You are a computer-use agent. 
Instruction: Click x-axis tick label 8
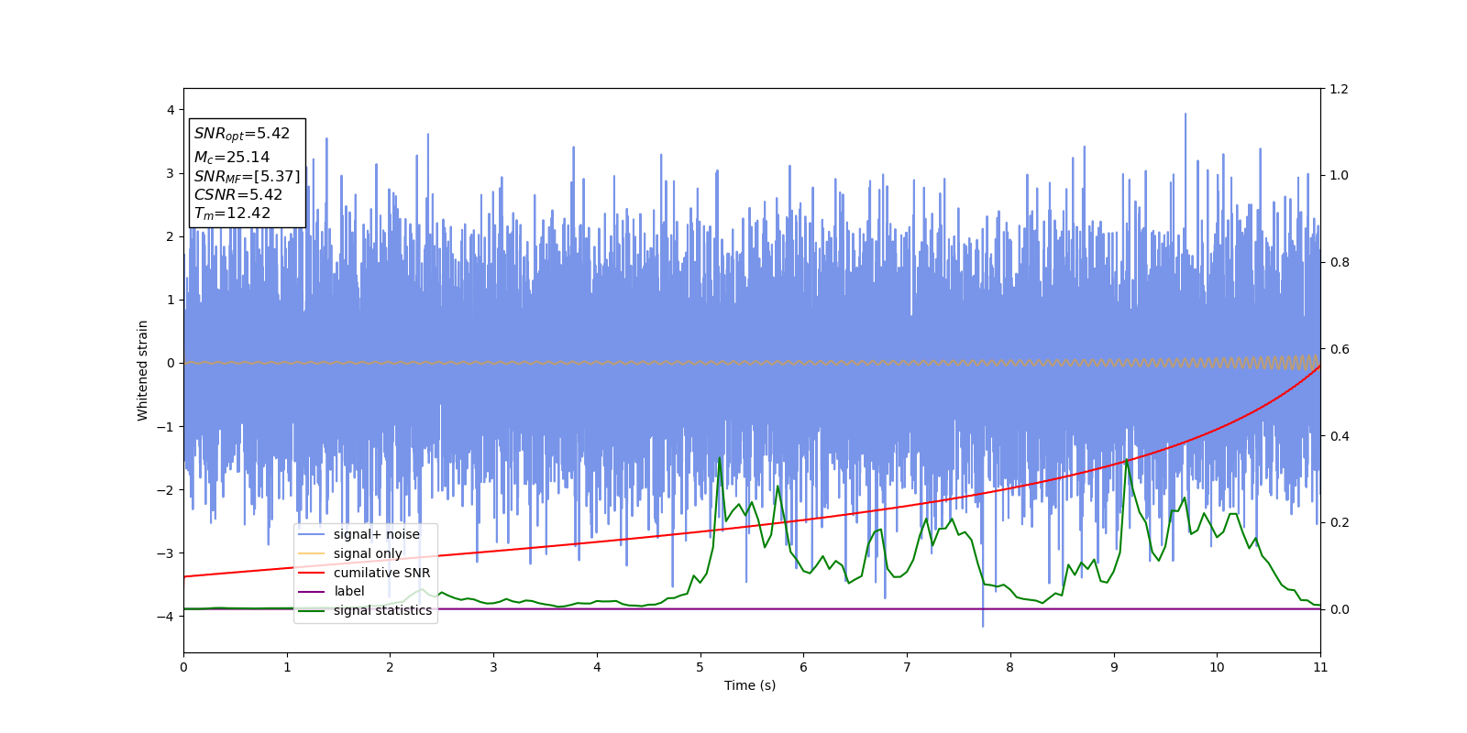(1010, 667)
